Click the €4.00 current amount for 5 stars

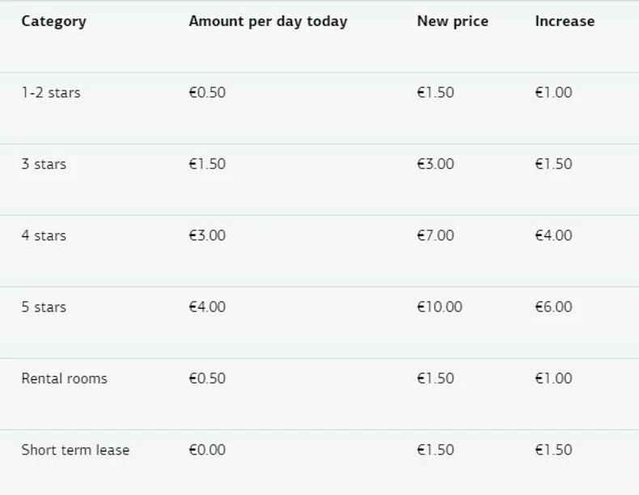pyautogui.click(x=207, y=307)
